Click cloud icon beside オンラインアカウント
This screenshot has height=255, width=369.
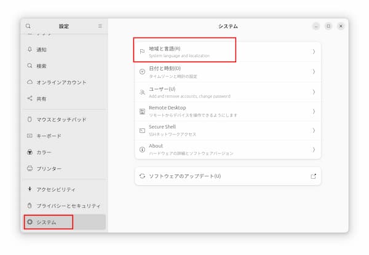(x=30, y=82)
